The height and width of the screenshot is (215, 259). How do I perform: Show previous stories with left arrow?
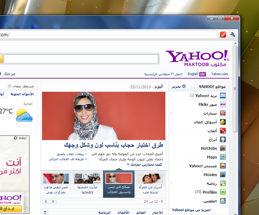pos(46,201)
